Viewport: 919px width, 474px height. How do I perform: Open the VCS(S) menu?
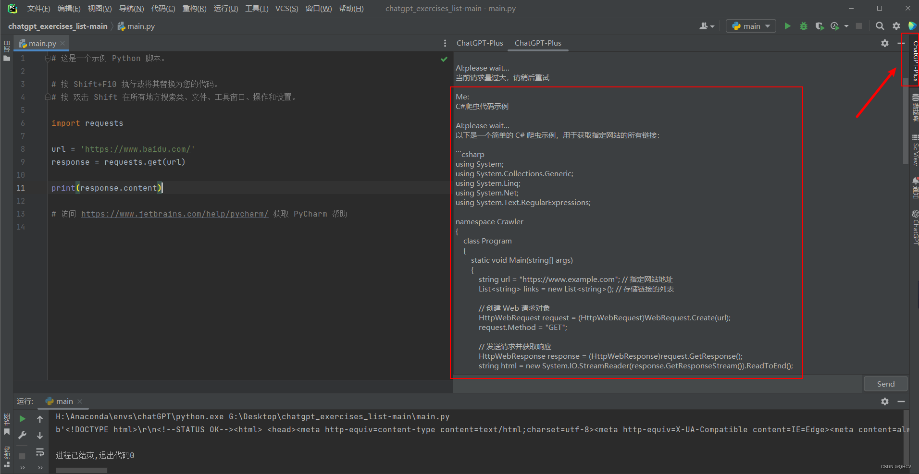click(x=286, y=9)
